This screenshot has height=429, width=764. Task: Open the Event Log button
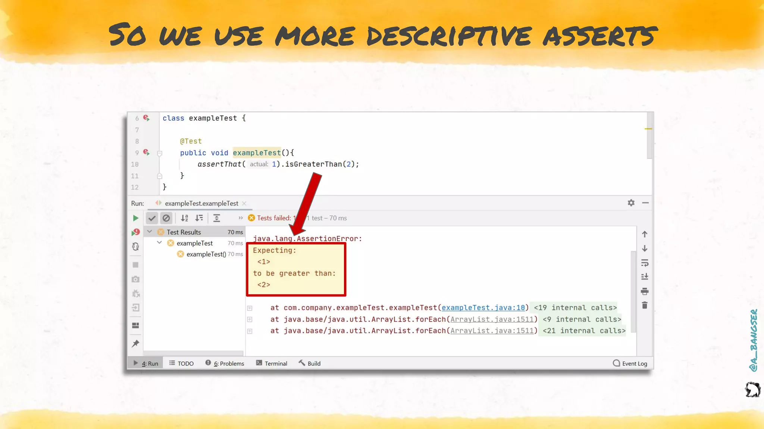[630, 363]
